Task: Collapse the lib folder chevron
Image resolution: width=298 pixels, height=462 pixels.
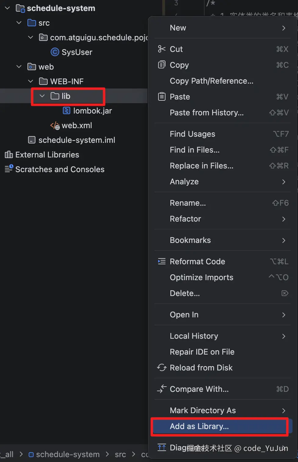Action: click(x=42, y=96)
